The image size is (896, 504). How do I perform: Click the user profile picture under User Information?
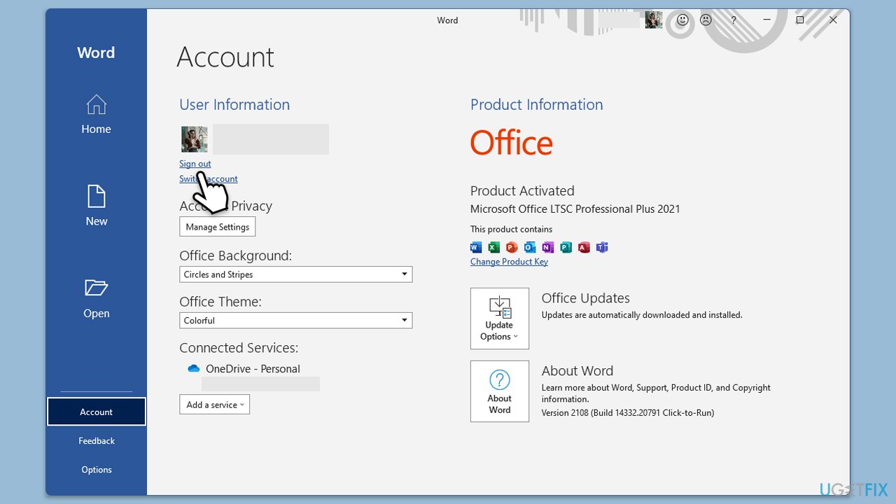pyautogui.click(x=194, y=139)
